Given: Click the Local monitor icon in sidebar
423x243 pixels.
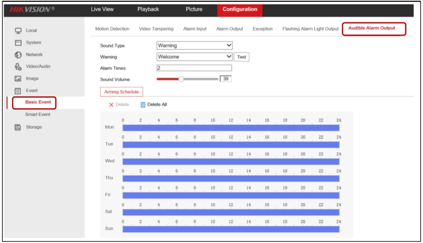Looking at the screenshot, I should [x=18, y=30].
